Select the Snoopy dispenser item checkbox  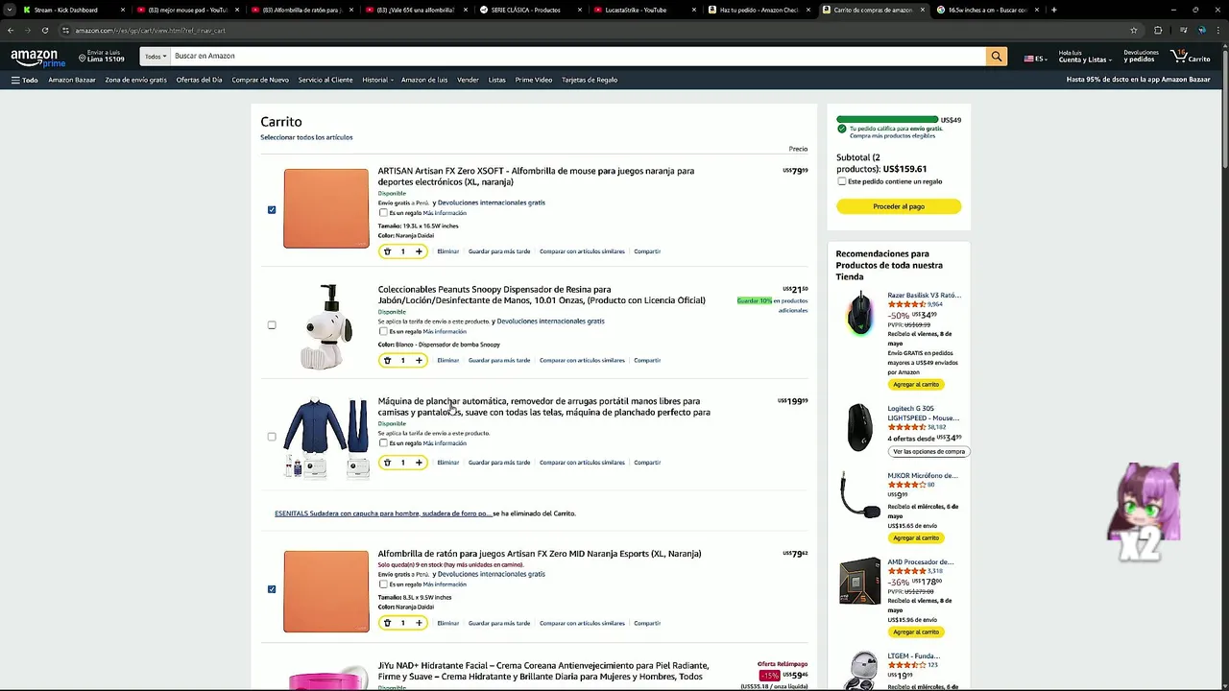[272, 324]
